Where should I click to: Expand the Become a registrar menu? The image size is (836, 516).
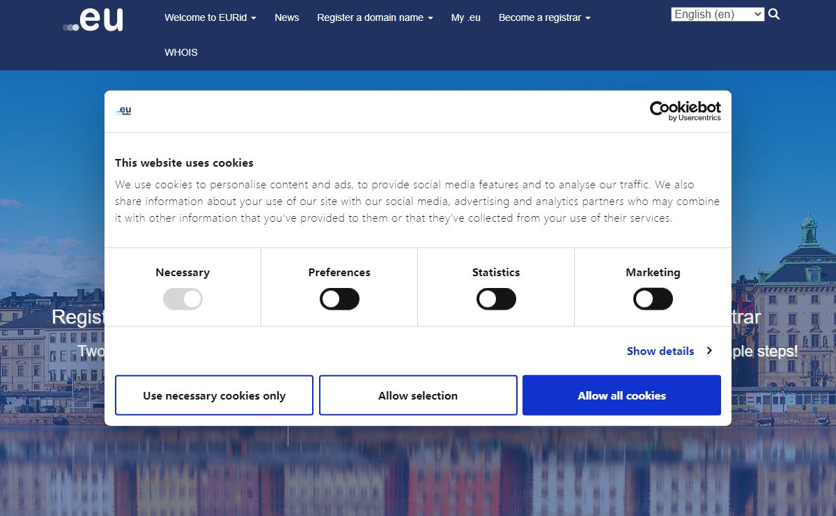tap(545, 17)
